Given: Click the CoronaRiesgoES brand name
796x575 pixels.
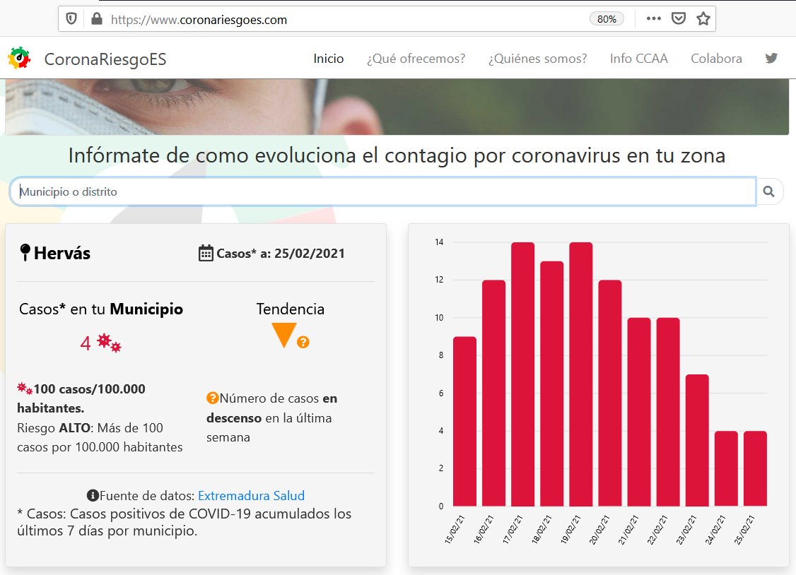Looking at the screenshot, I should [x=105, y=59].
